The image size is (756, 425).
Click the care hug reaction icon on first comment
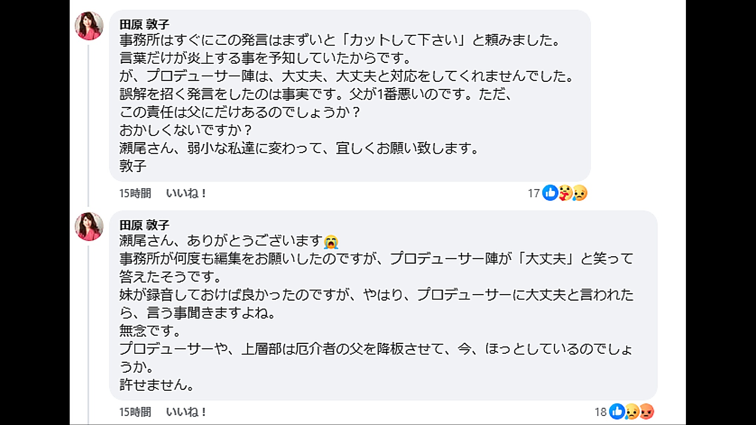click(565, 193)
